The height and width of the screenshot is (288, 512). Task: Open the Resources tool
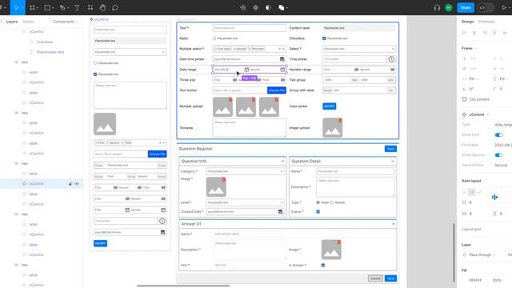pyautogui.click(x=90, y=7)
